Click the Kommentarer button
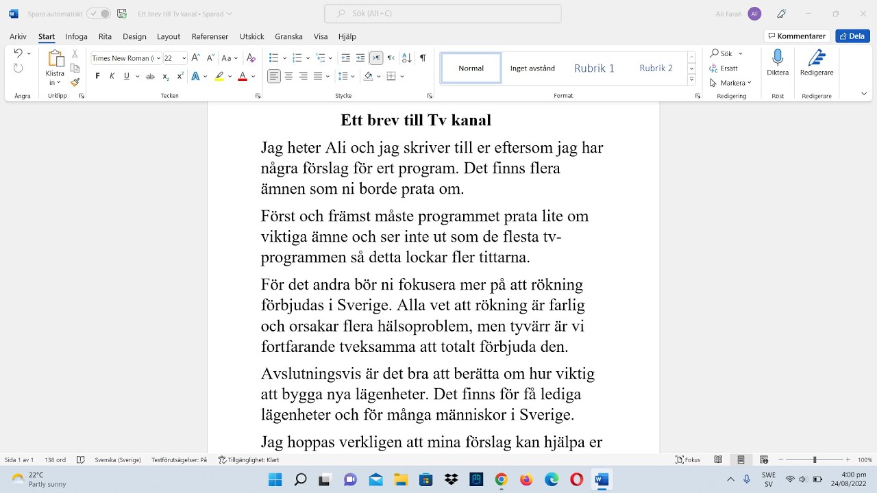This screenshot has width=877, height=493. (798, 36)
